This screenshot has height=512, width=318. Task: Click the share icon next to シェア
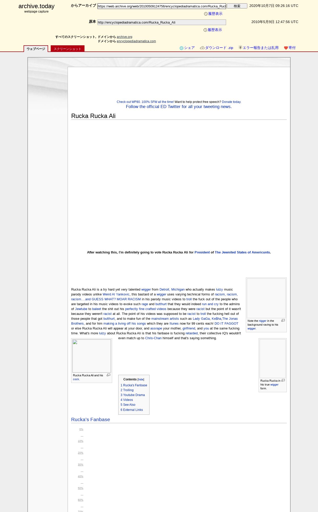coord(181,48)
